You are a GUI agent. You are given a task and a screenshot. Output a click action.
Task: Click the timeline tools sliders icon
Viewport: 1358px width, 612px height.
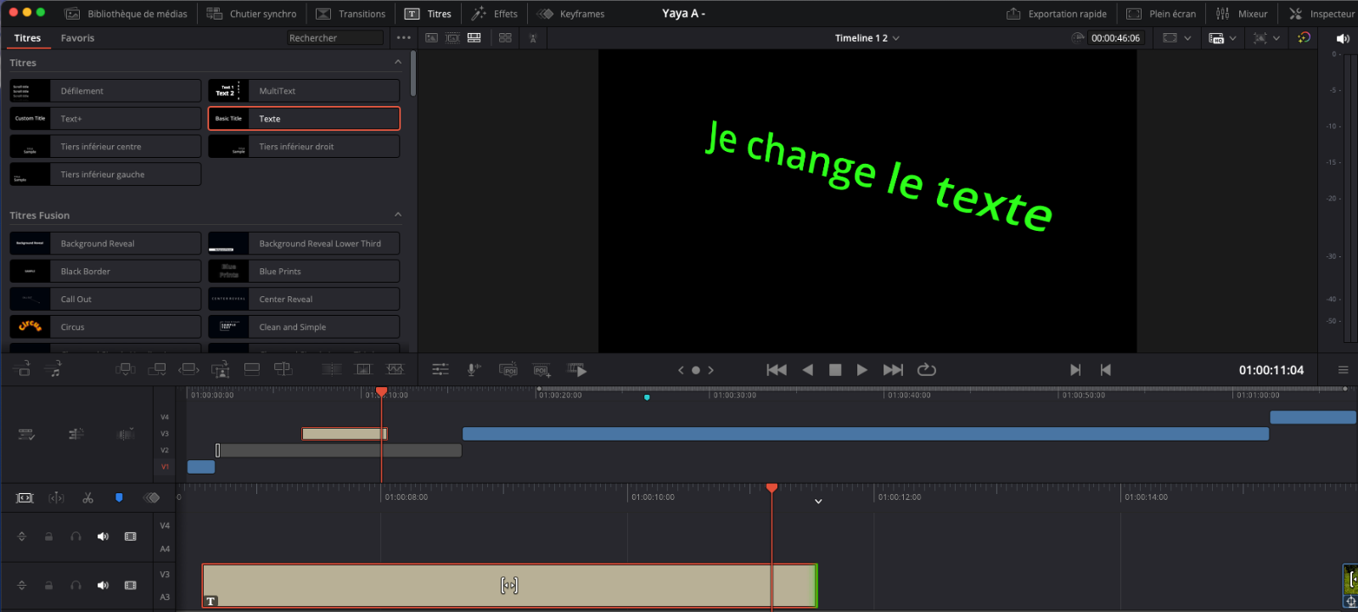point(440,369)
